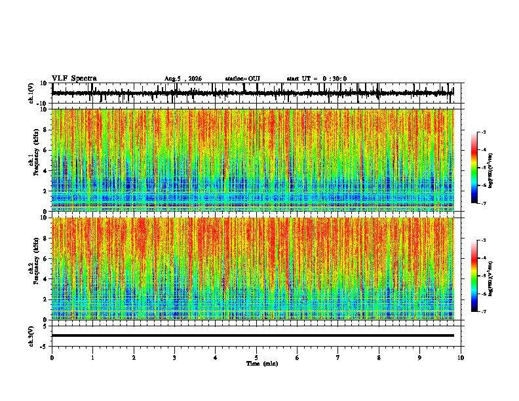
Task: Click the ch.2 "Frequency (kHz)" axis title
Action: [x=36, y=261]
